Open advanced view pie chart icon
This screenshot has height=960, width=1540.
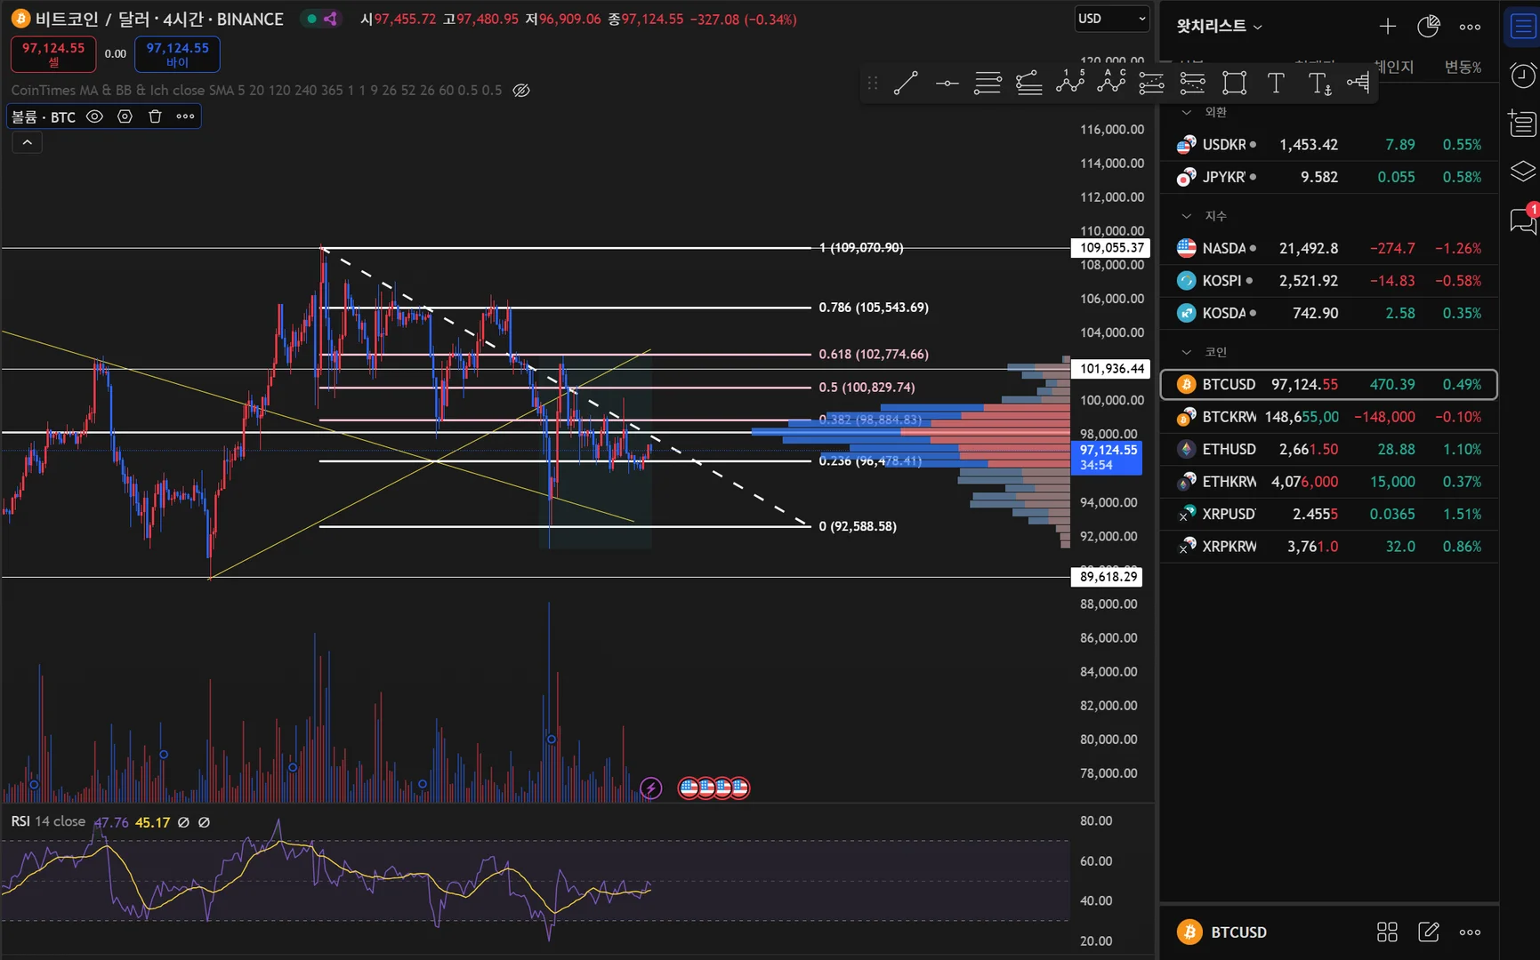click(x=1429, y=27)
